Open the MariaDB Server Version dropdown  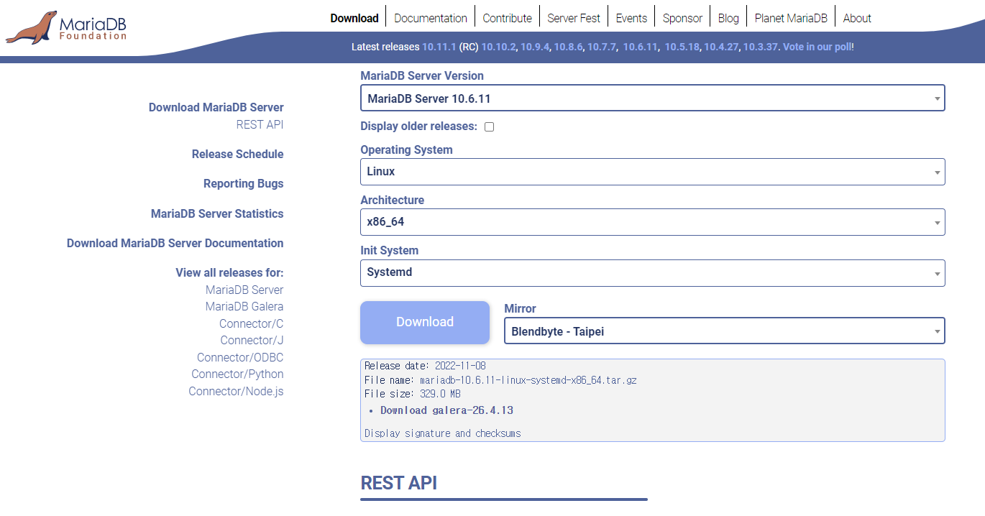652,98
